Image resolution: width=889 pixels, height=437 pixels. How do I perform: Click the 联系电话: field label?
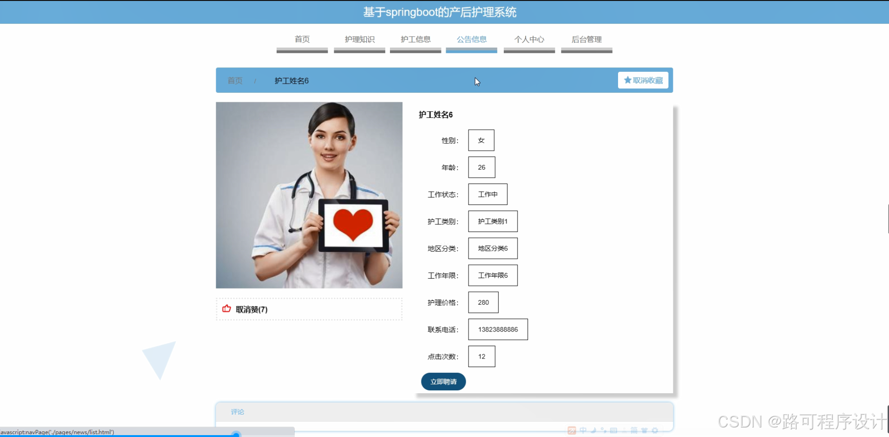click(x=443, y=330)
